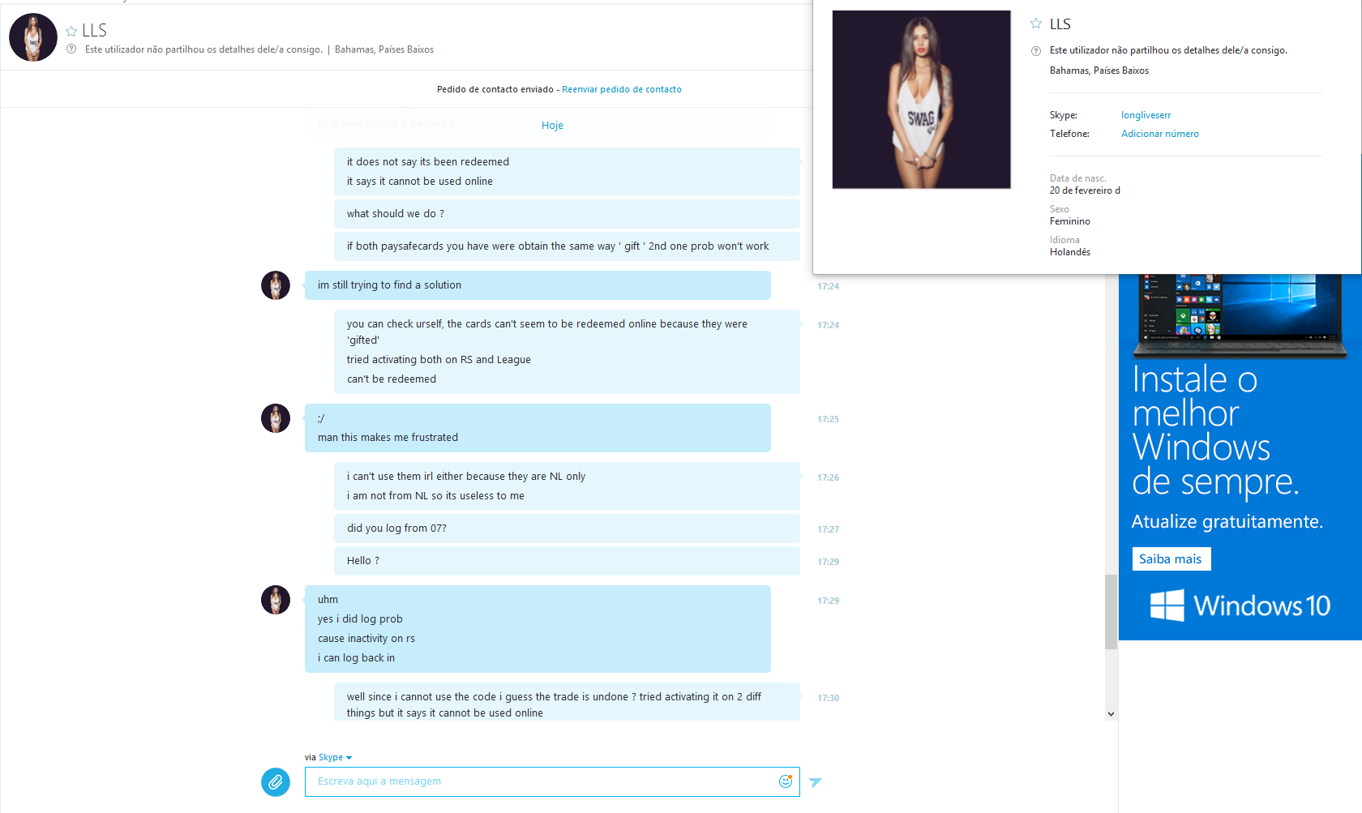Click avatar beside 'uhm' message
The height and width of the screenshot is (813, 1362).
click(276, 600)
